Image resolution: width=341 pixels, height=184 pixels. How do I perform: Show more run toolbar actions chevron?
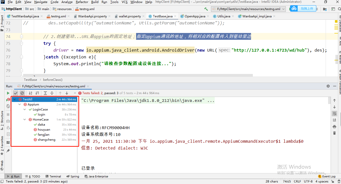pyautogui.click(x=75, y=93)
